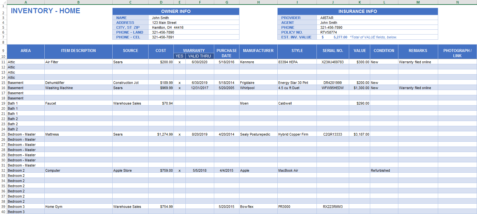The image size is (477, 214).
Task: Click the Select All corner above row 1
Action: click(3, 3)
